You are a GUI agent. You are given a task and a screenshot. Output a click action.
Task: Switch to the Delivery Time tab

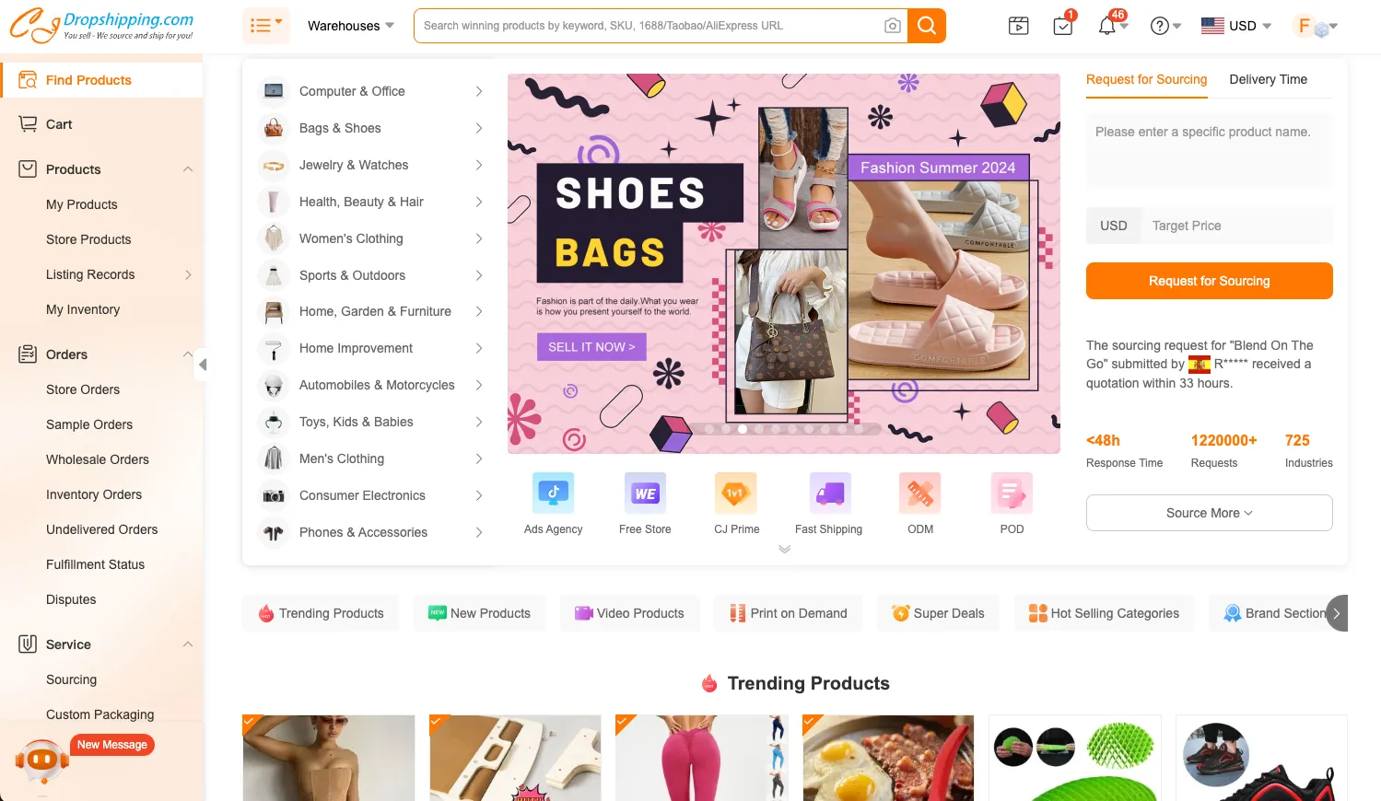click(1268, 79)
